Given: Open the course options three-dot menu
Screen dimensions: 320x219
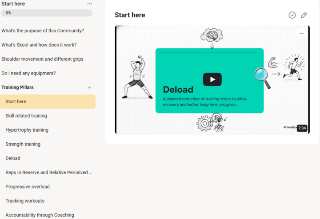Looking at the screenshot, I should [x=90, y=4].
